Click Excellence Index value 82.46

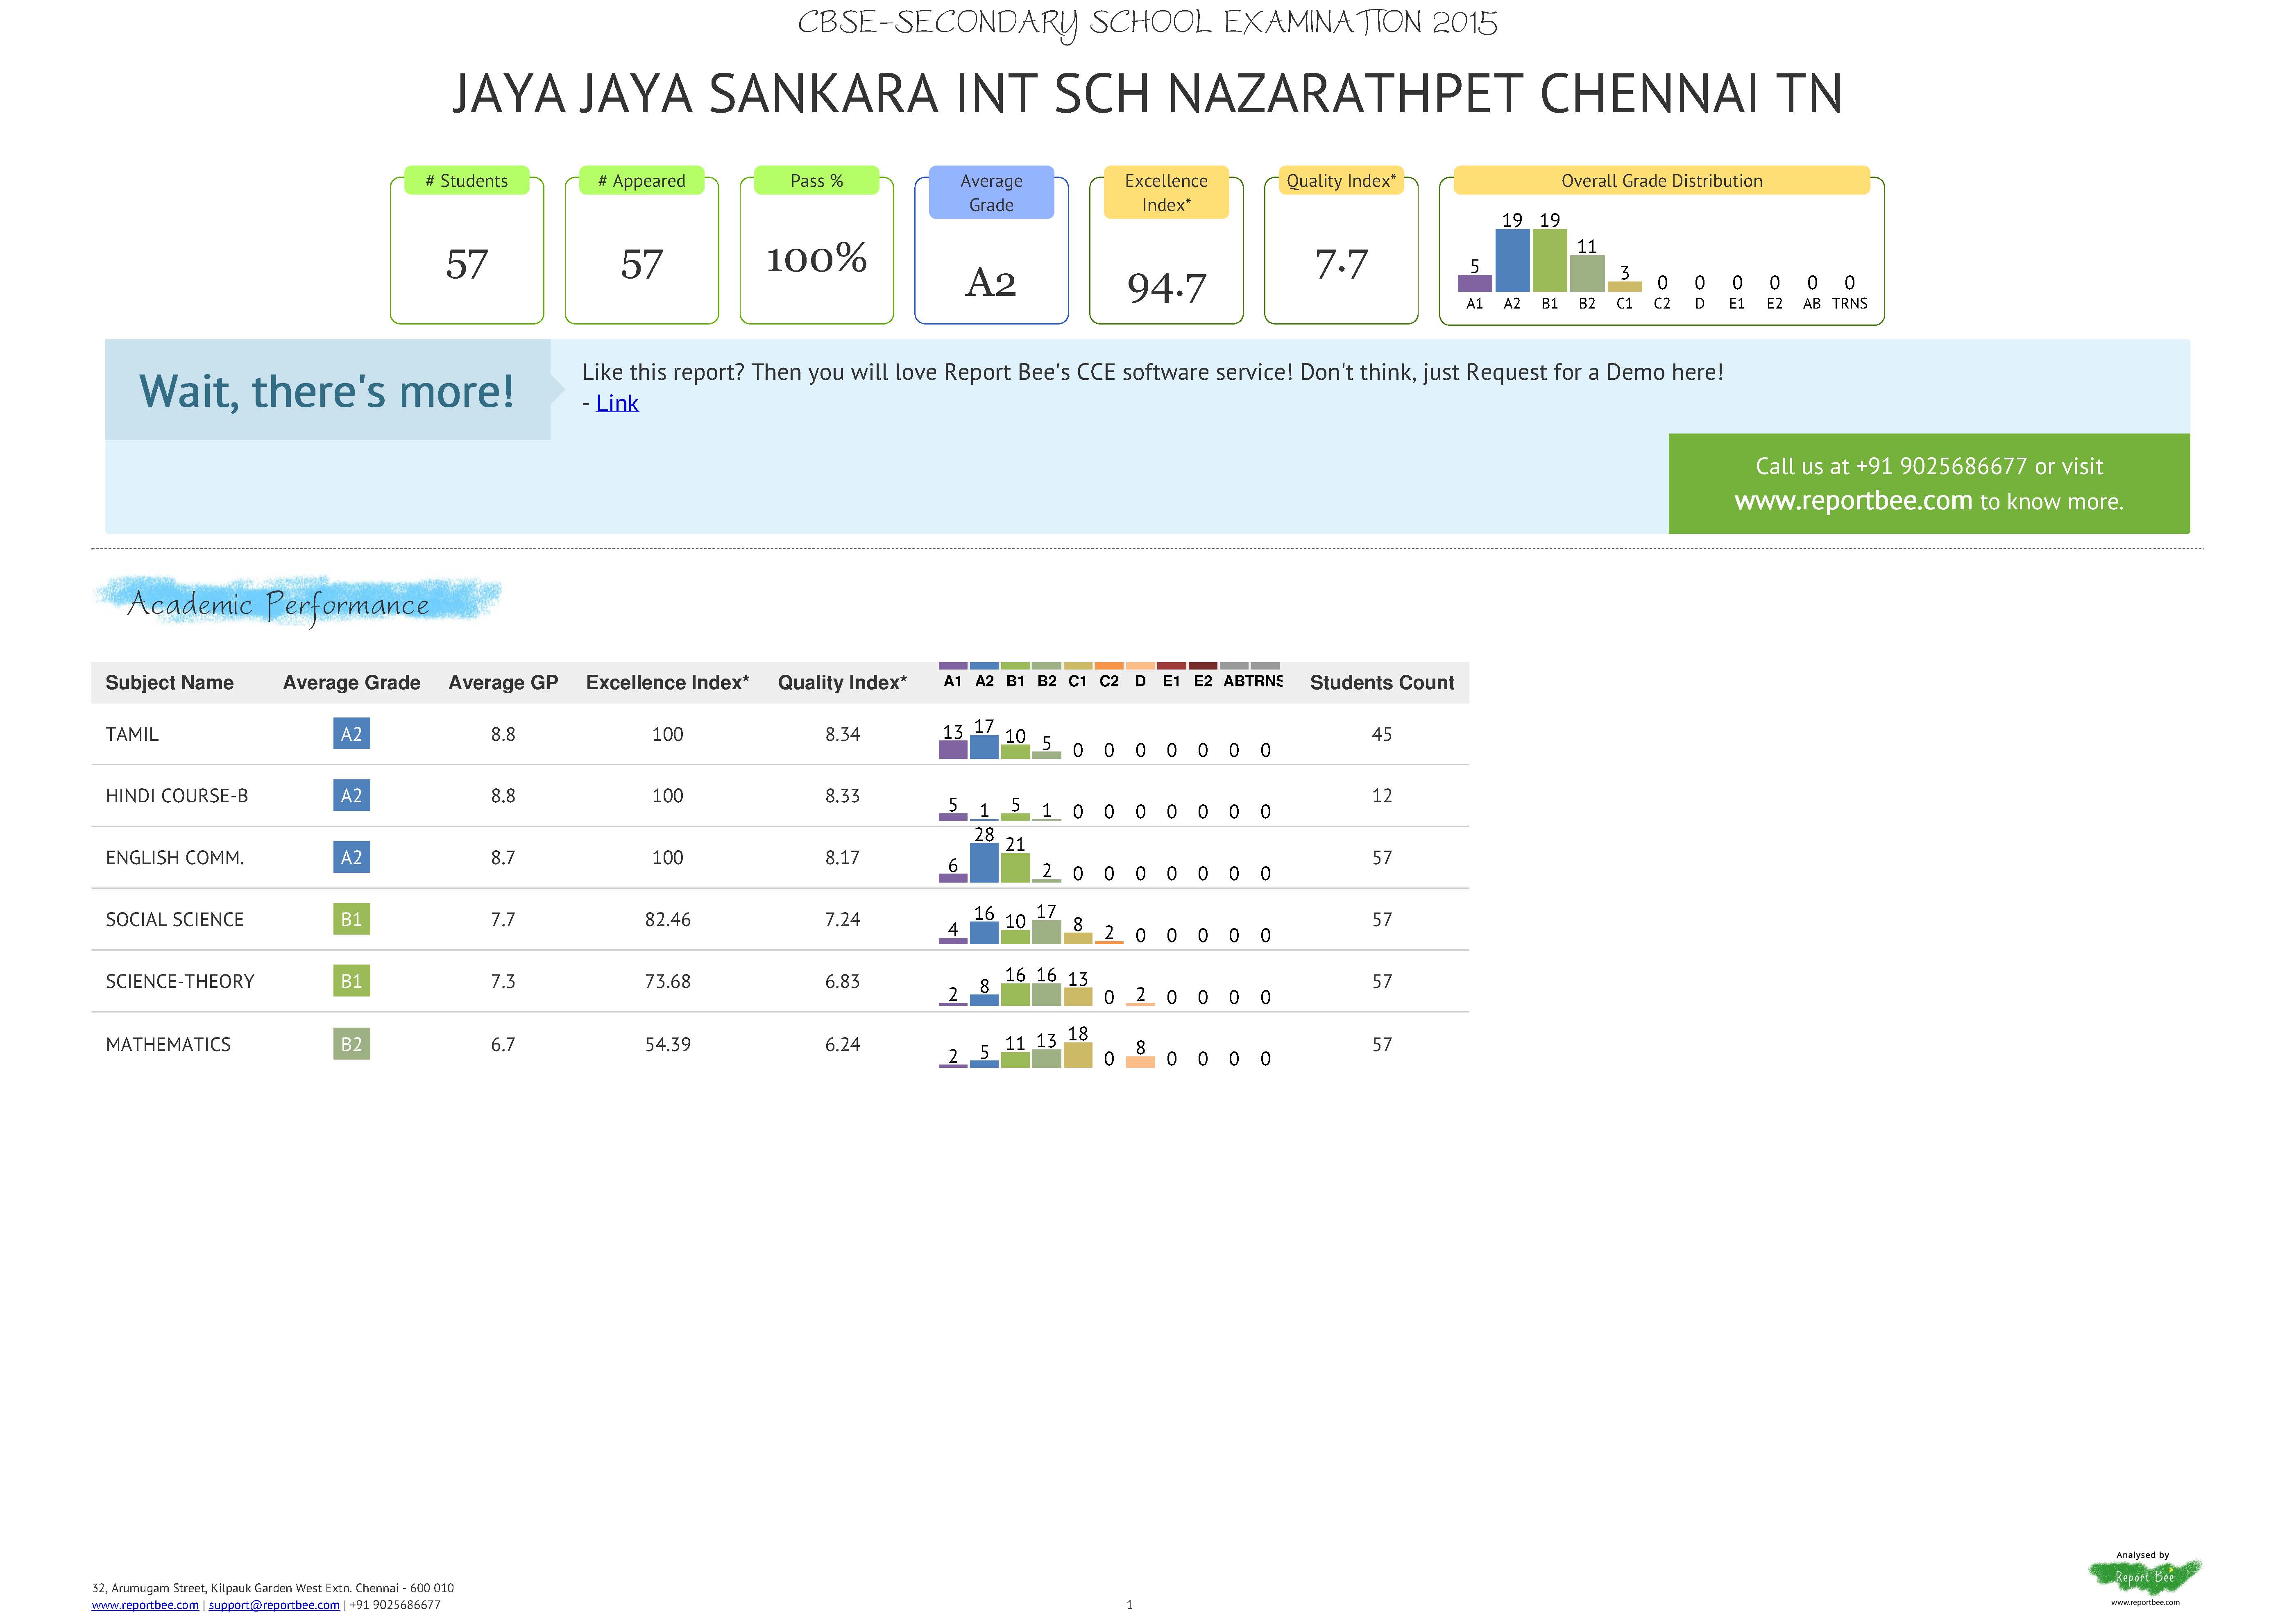pyautogui.click(x=668, y=920)
